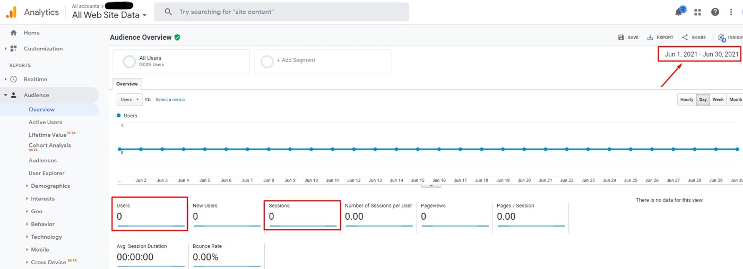The image size is (743, 269).
Task: Click the Select a metric link
Action: [x=170, y=100]
